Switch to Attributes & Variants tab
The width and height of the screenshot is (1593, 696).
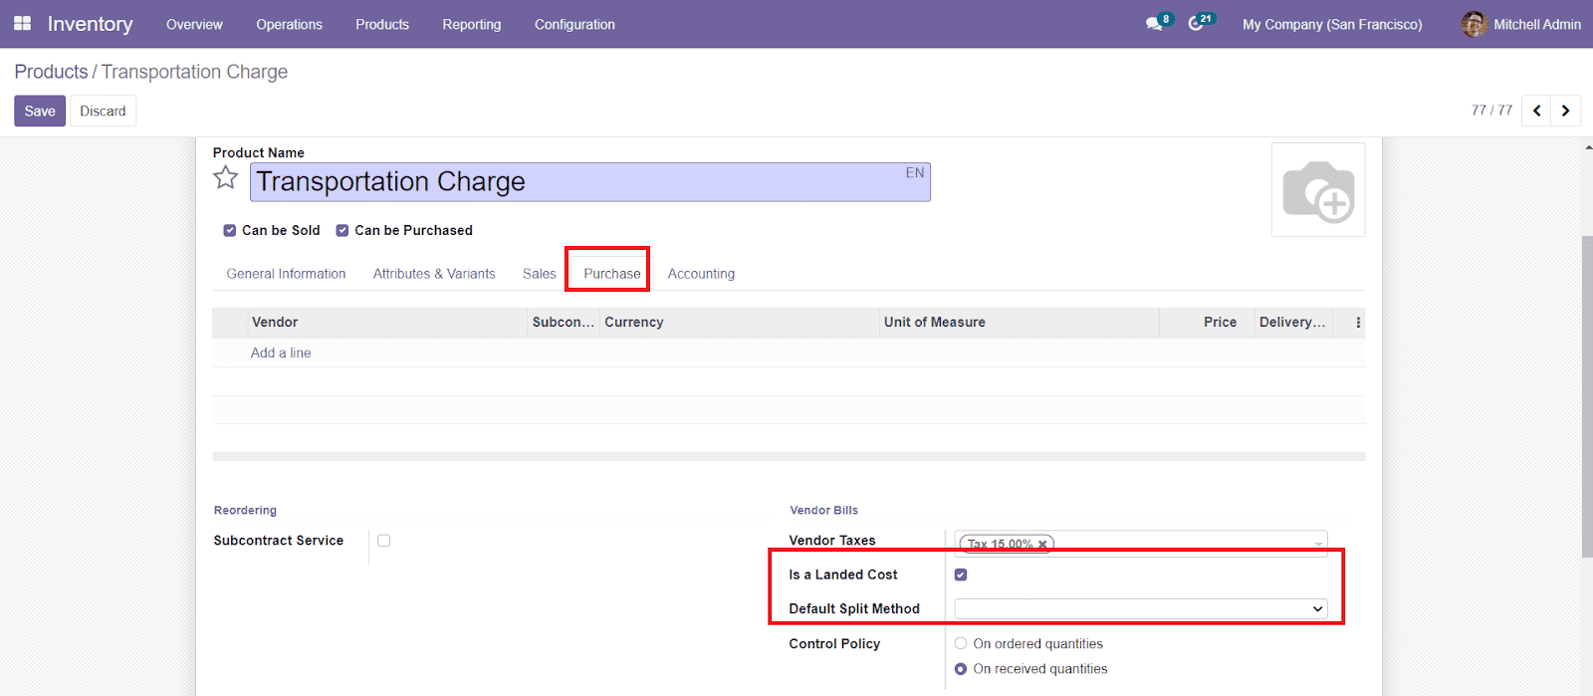point(434,274)
